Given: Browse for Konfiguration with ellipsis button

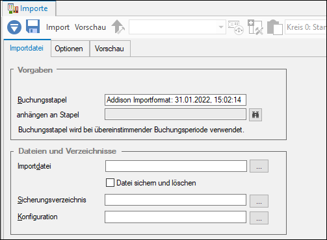Looking at the screenshot, I should tap(259, 218).
